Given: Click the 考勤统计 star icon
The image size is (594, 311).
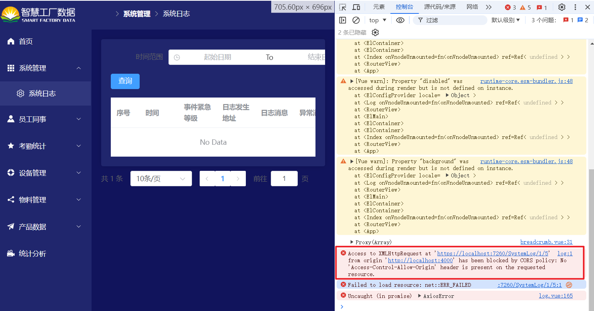Looking at the screenshot, I should coord(11,146).
